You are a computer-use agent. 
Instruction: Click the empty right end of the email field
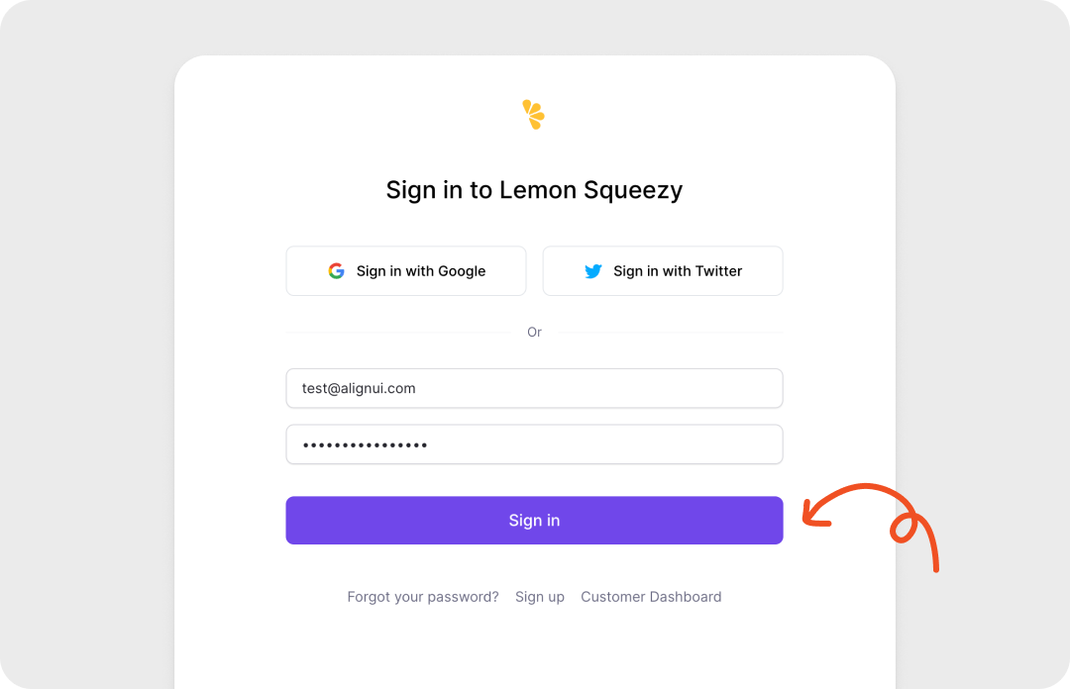point(733,388)
